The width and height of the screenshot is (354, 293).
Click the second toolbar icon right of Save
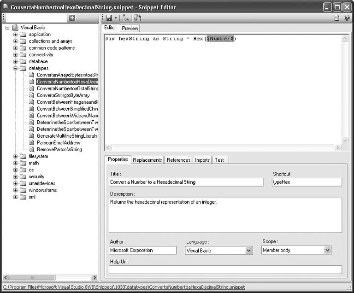[125, 18]
